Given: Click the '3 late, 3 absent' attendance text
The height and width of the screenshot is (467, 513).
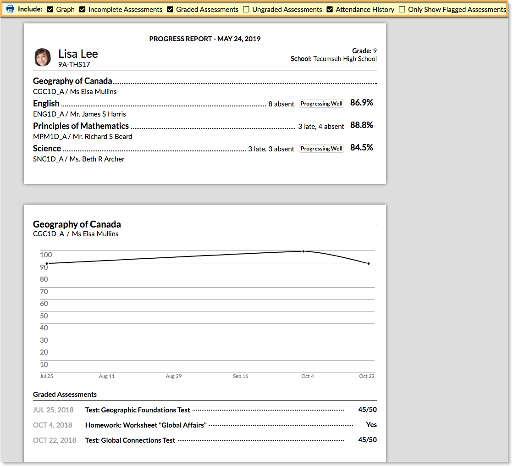Looking at the screenshot, I should [271, 149].
